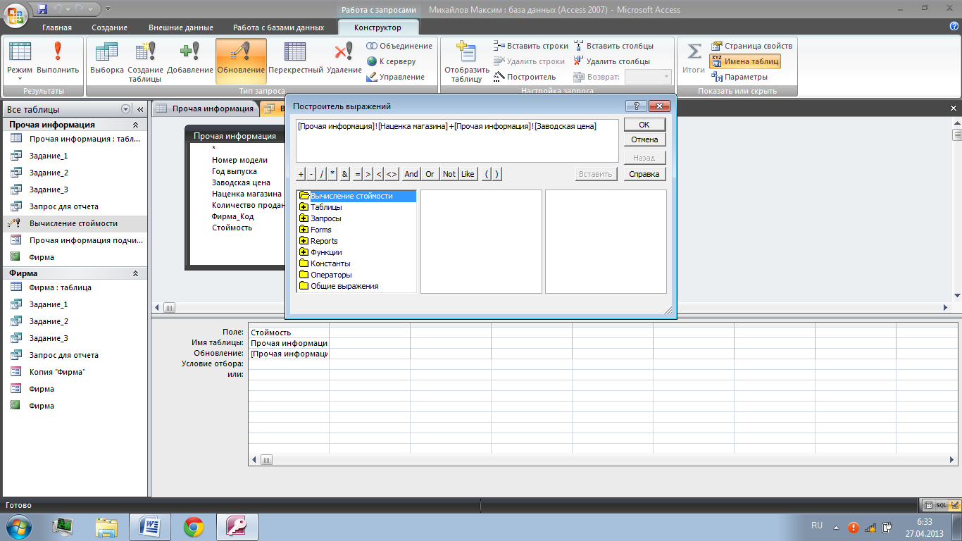Insert the plus operator
Image resolution: width=962 pixels, height=541 pixels.
301,174
